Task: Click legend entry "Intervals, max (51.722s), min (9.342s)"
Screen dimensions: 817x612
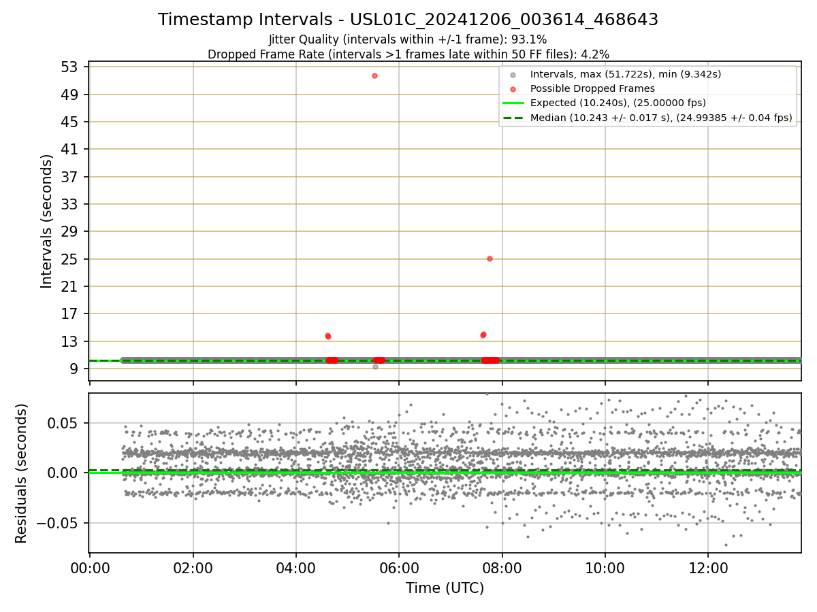Action: click(x=626, y=74)
